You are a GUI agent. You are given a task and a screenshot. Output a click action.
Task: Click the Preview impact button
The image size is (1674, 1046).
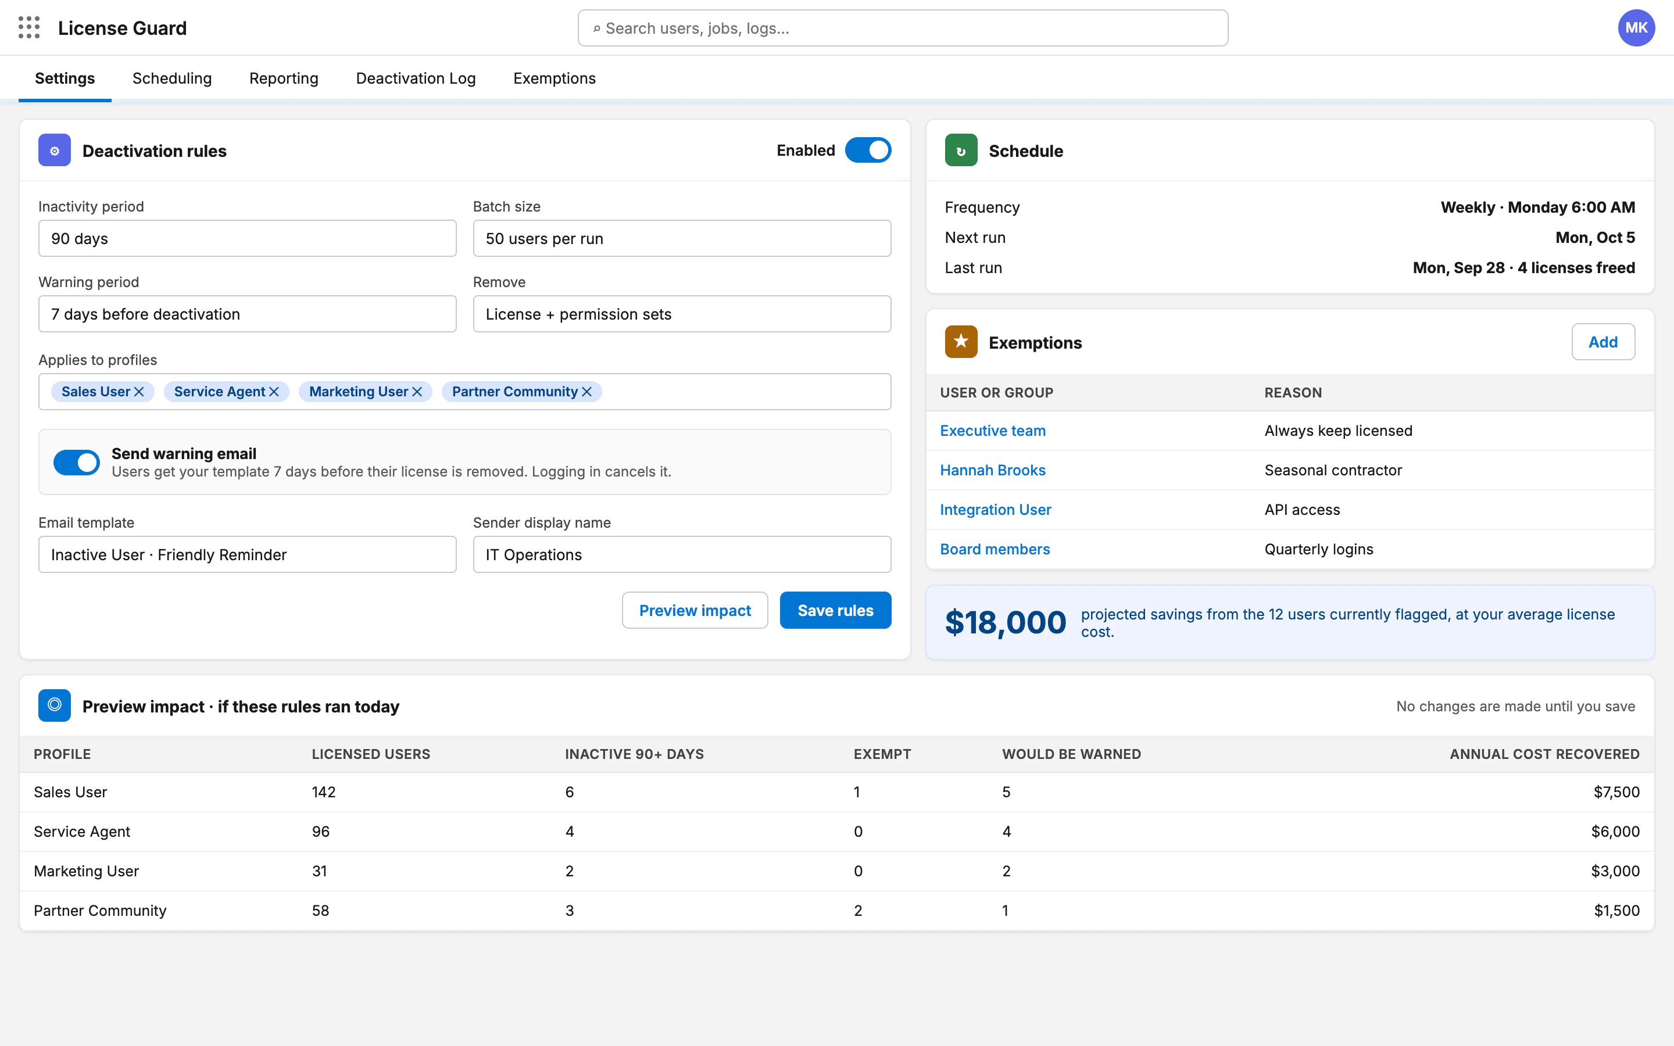tap(695, 610)
